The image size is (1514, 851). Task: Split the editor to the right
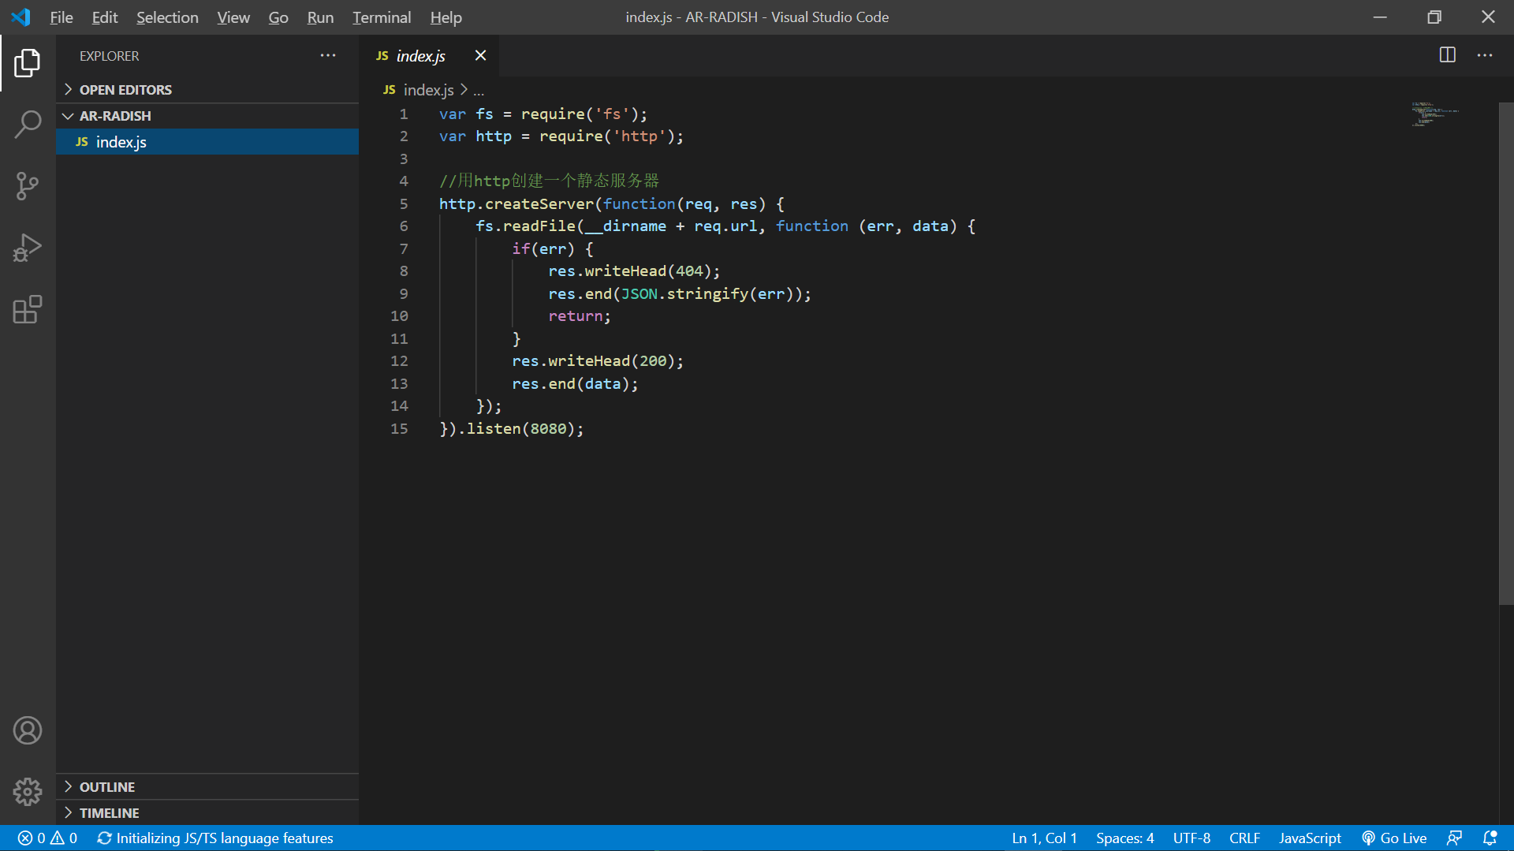click(x=1449, y=55)
